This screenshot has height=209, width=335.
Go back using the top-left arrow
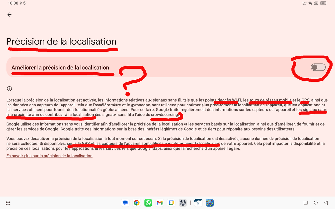(x=9, y=15)
